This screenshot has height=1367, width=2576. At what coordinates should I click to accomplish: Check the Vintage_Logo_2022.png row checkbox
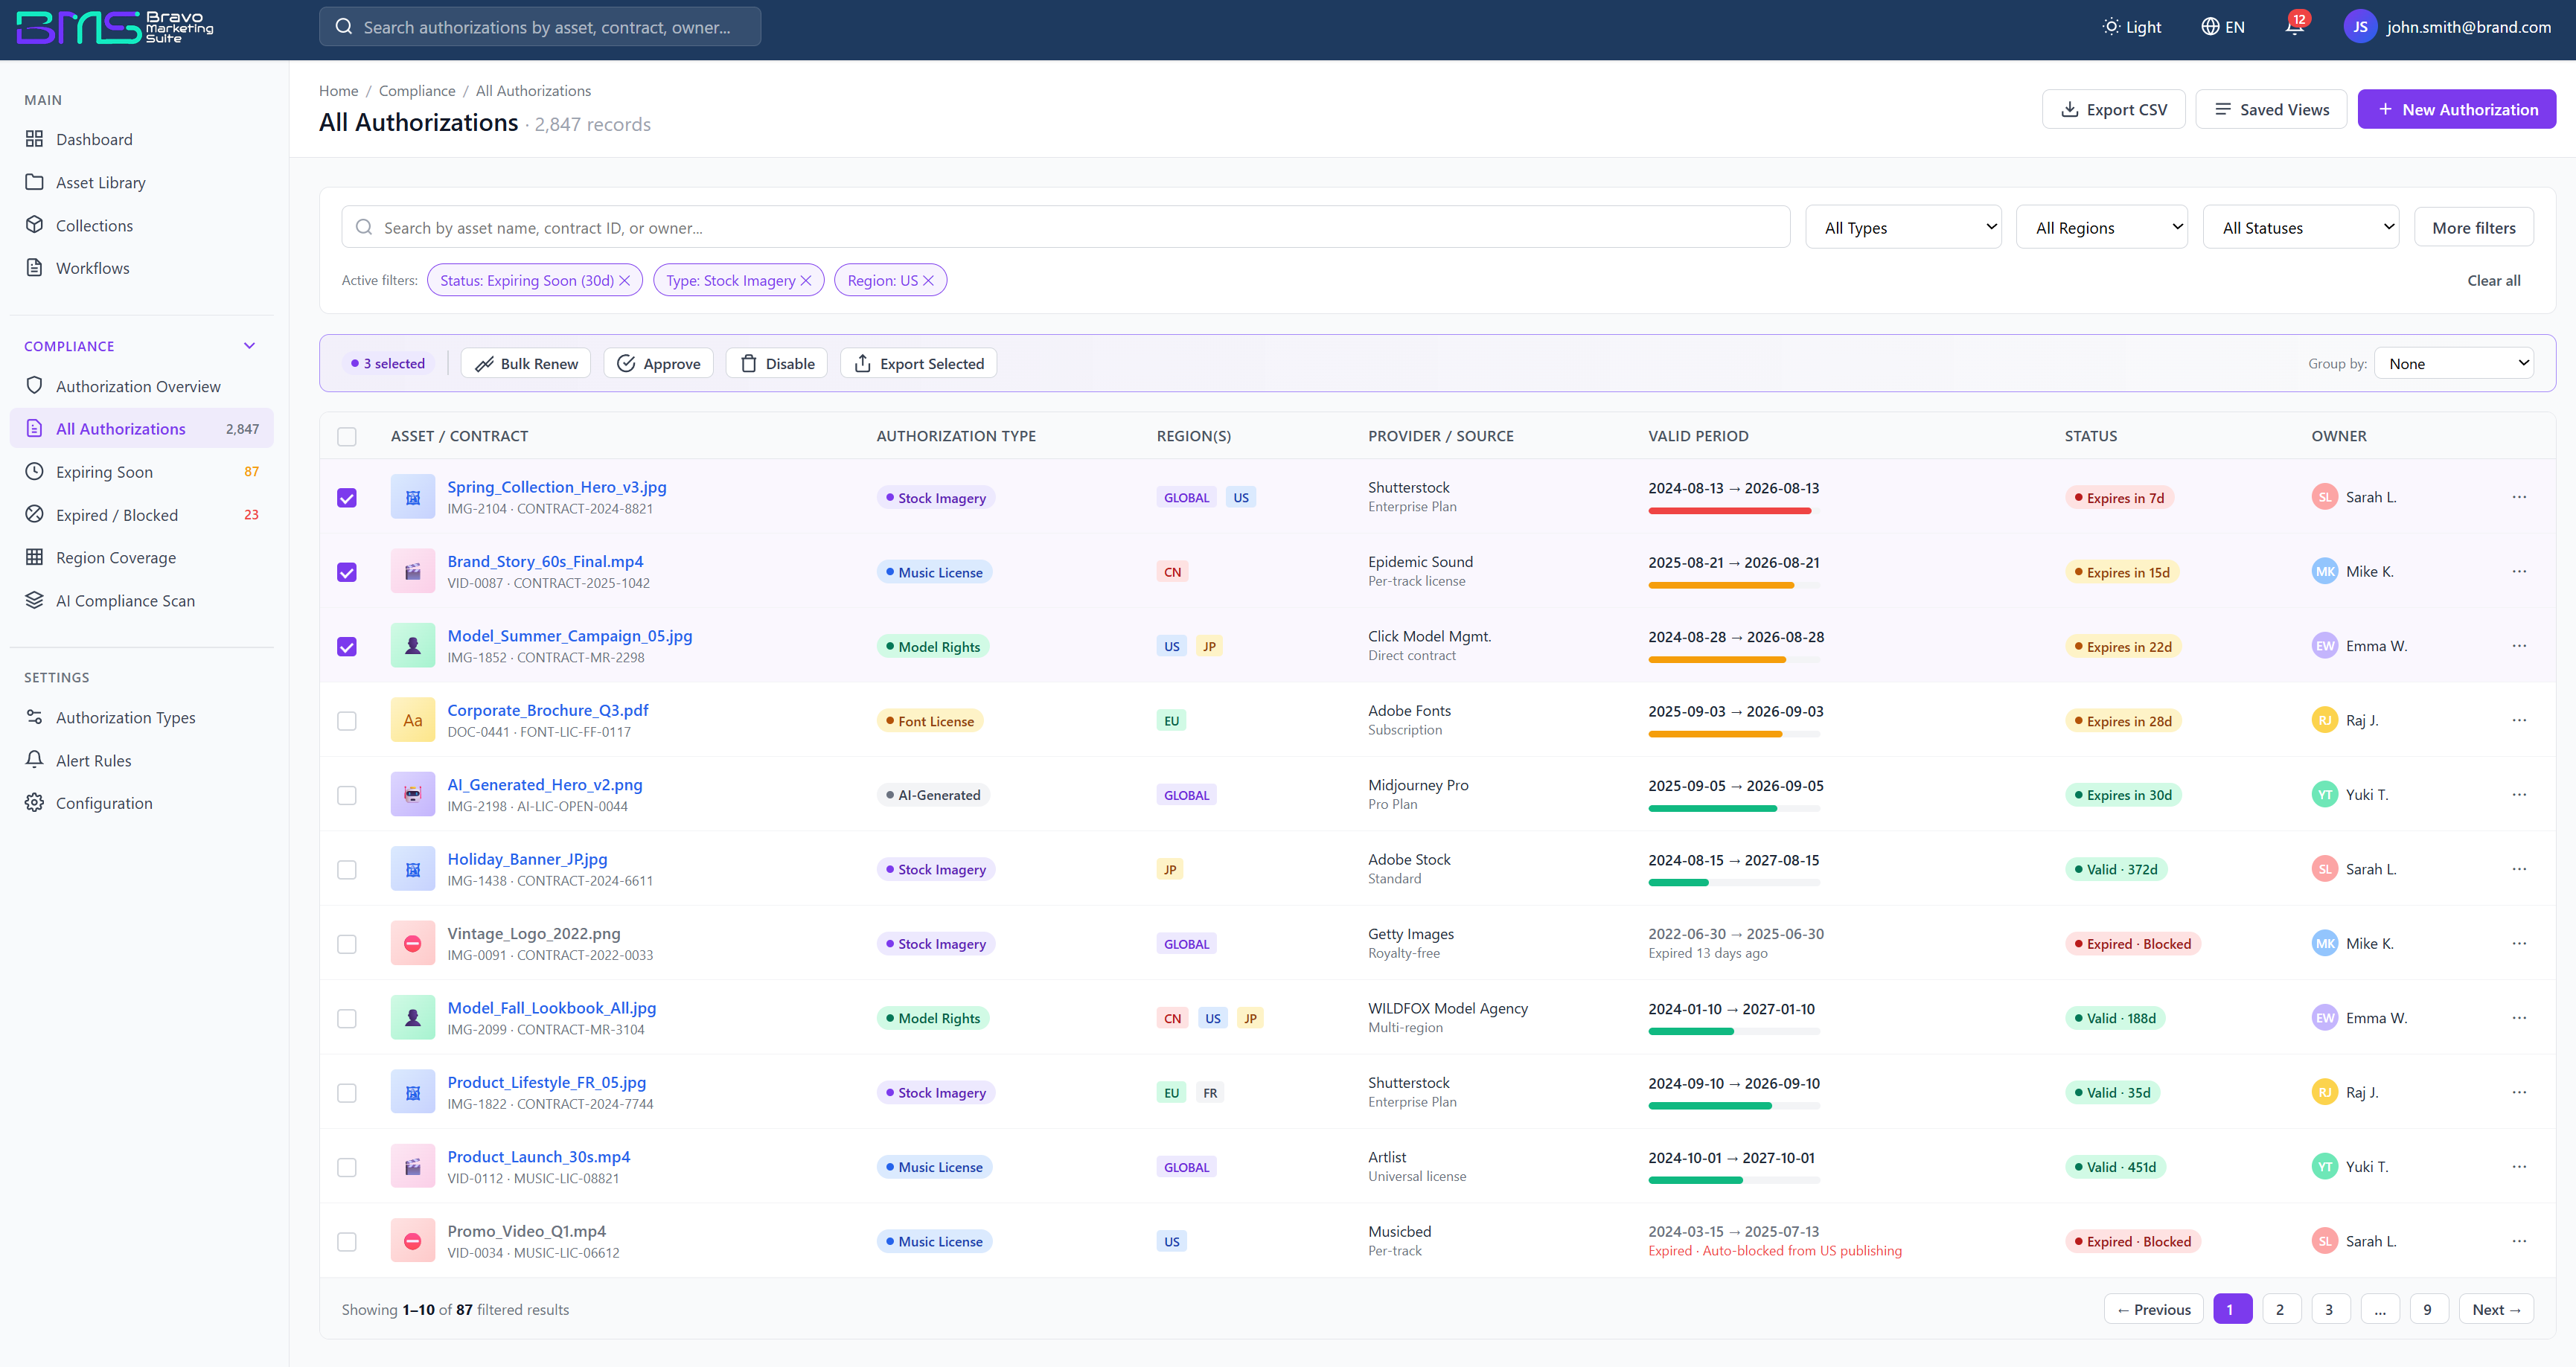347,944
